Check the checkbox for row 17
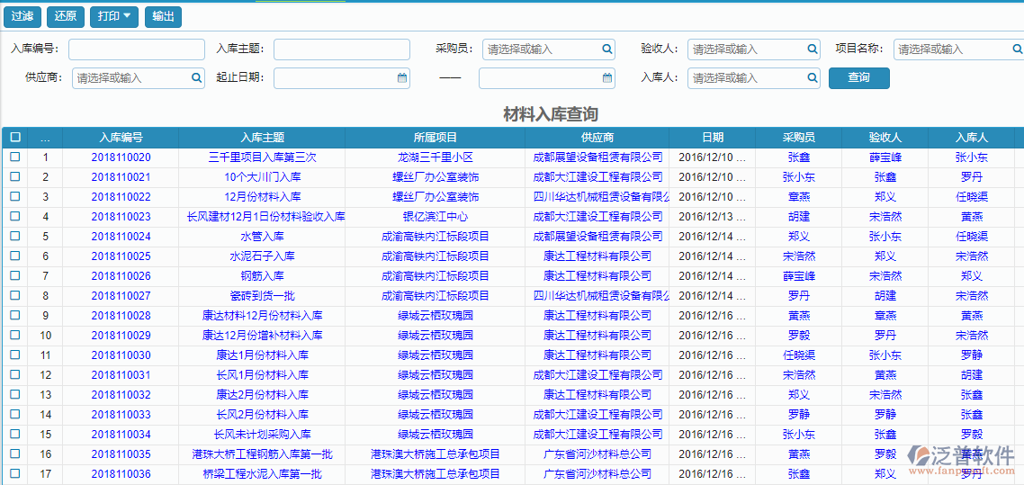Screen dimensions: 1024x485 tap(15, 473)
